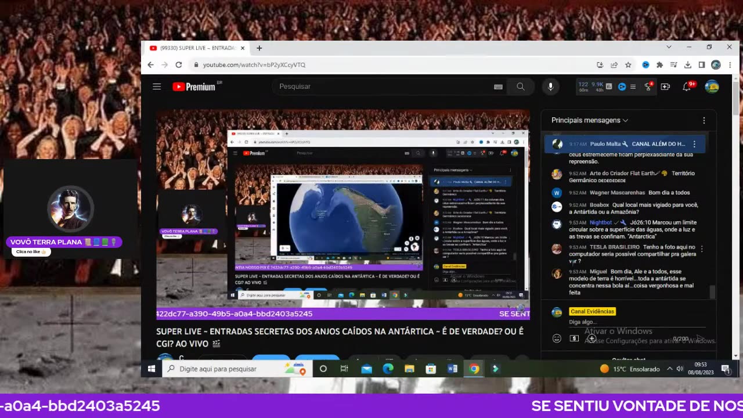Click the stats bar chart icon
Viewport: 743px width, 418px height.
pos(609,87)
